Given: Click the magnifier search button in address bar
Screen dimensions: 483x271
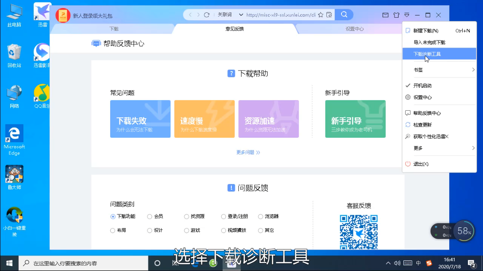Looking at the screenshot, I should click(x=344, y=15).
